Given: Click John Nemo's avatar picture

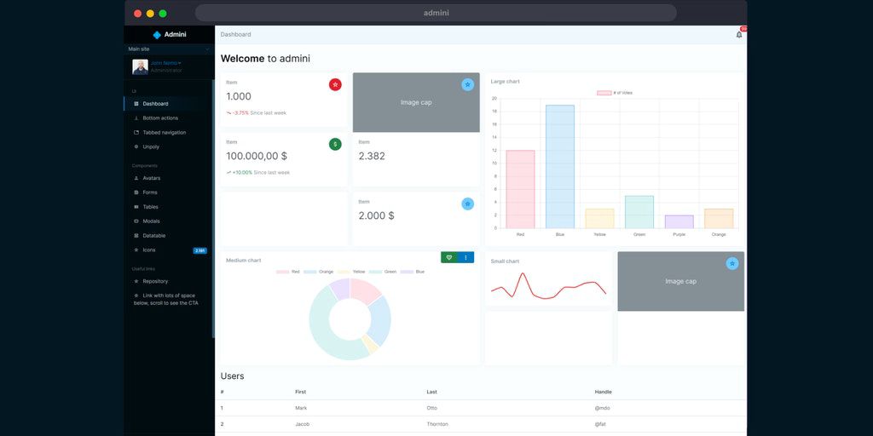Looking at the screenshot, I should [x=140, y=66].
